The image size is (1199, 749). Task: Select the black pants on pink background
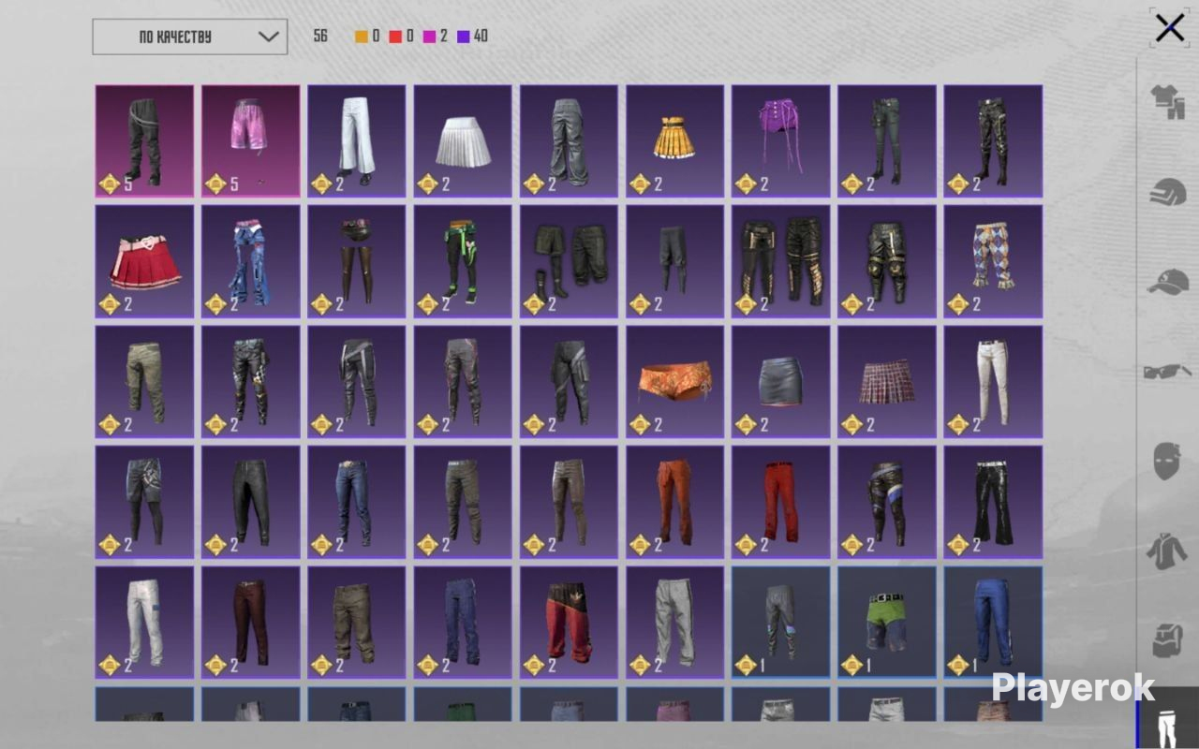pyautogui.click(x=144, y=141)
